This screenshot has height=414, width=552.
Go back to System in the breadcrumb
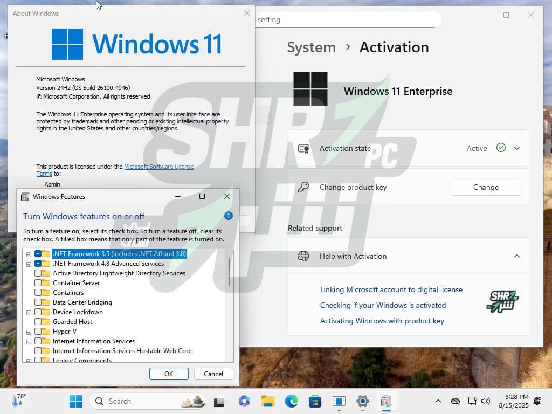click(x=311, y=47)
